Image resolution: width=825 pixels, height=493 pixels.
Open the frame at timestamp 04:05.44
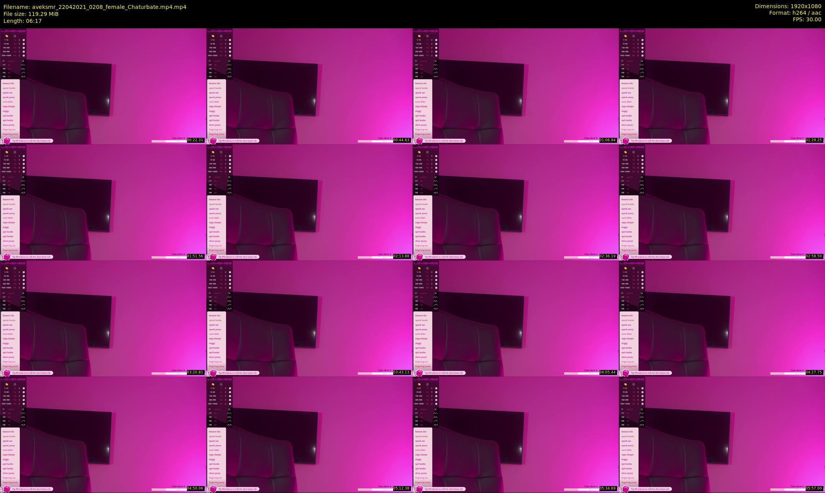515,318
